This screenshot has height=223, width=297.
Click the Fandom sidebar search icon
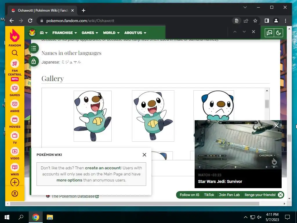tap(15, 53)
